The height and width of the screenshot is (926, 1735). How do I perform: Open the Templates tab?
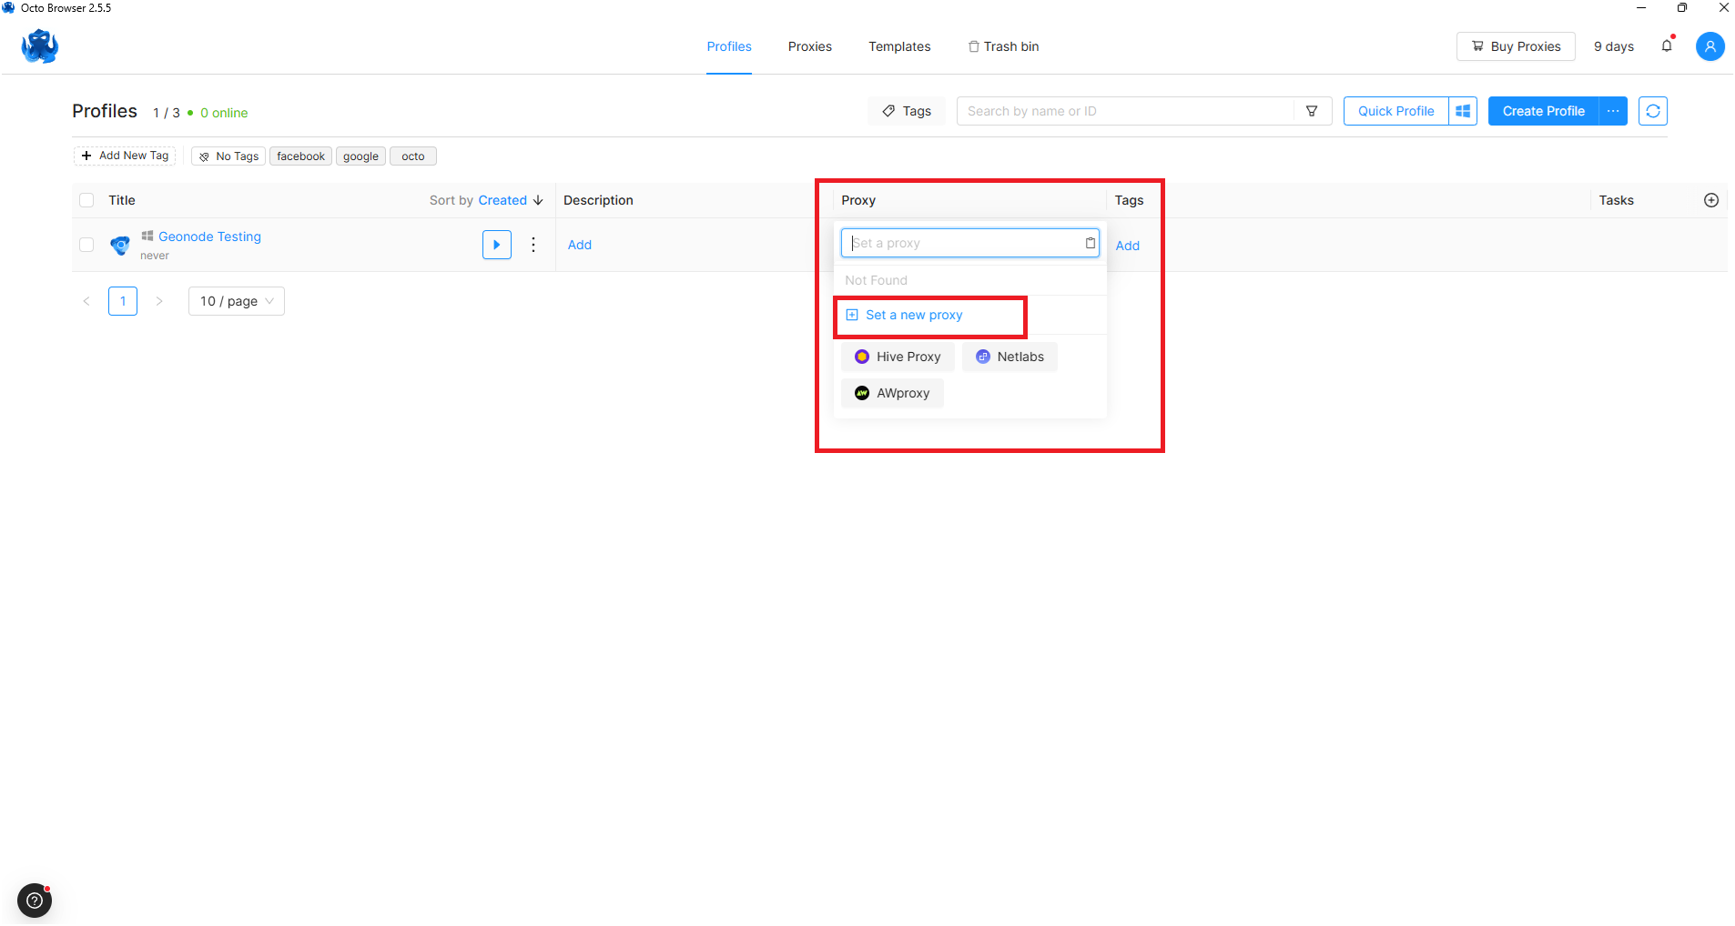point(899,46)
